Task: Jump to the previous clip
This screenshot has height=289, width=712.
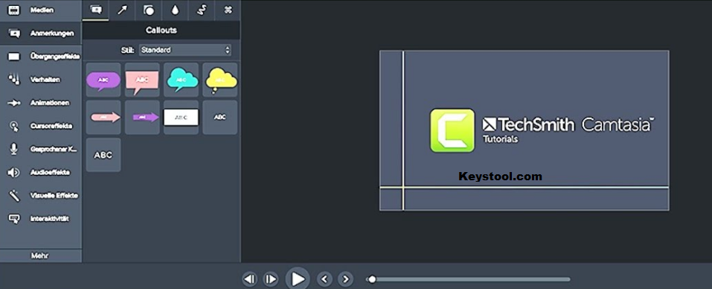Action: point(324,279)
